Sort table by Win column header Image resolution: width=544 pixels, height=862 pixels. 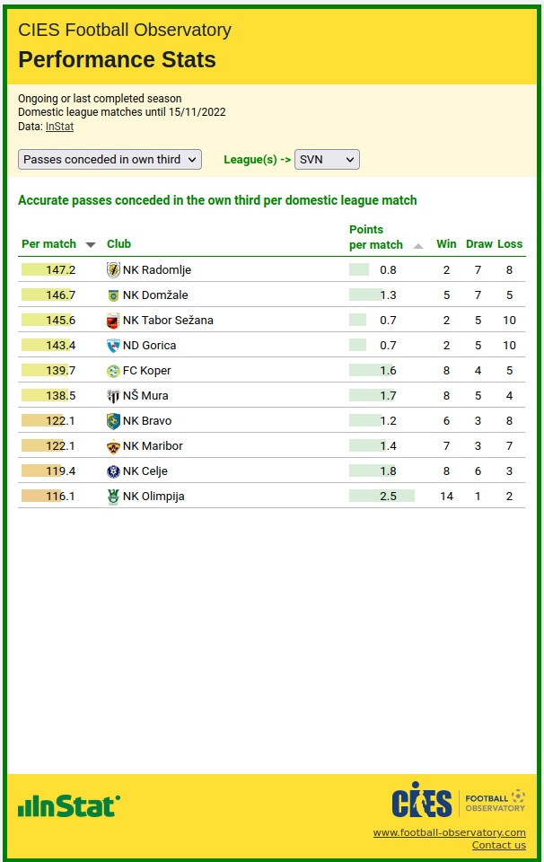[x=446, y=244]
